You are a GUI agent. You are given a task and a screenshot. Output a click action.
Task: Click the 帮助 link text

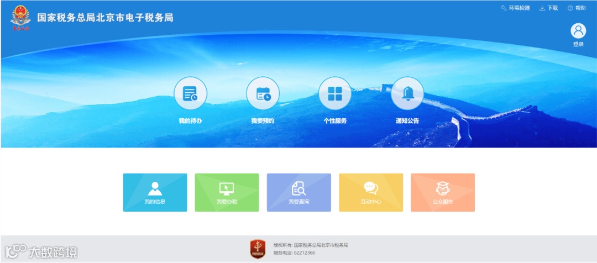click(580, 8)
